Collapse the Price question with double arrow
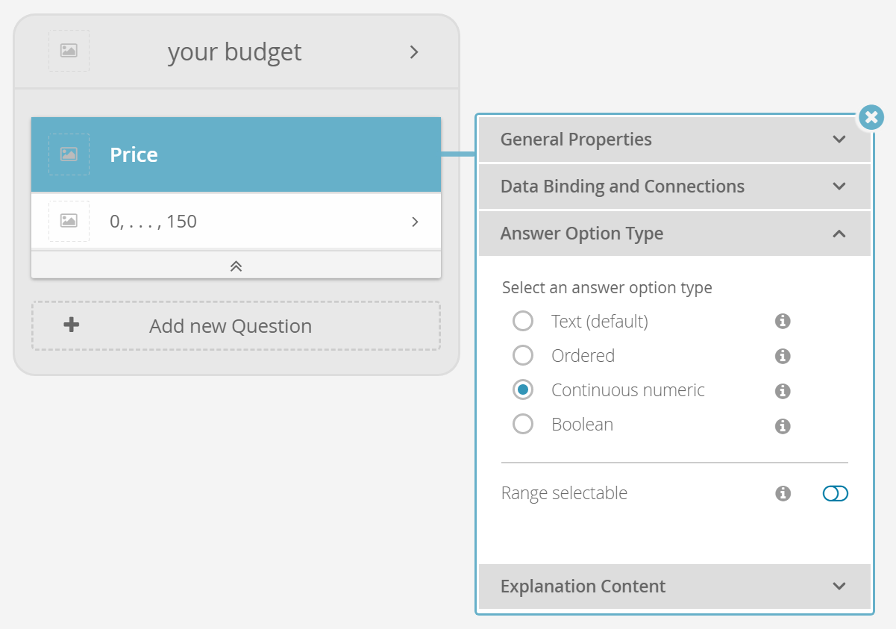The width and height of the screenshot is (896, 629). (236, 266)
